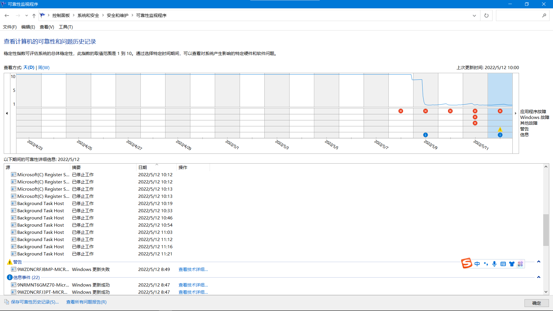Click the details list vertical scrollbar thumb
The height and width of the screenshot is (311, 553).
pos(546,230)
